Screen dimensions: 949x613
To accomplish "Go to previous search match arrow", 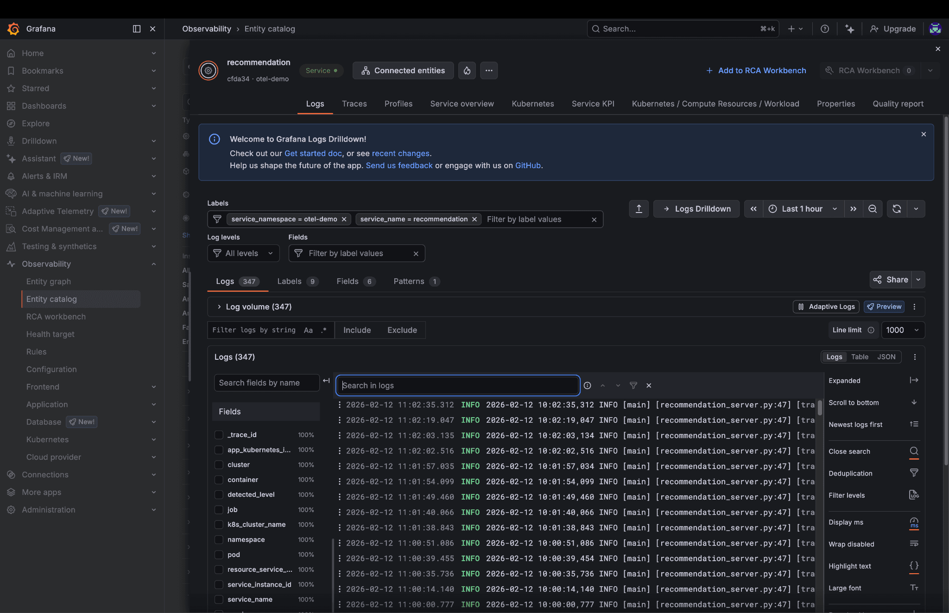I will click(x=602, y=386).
